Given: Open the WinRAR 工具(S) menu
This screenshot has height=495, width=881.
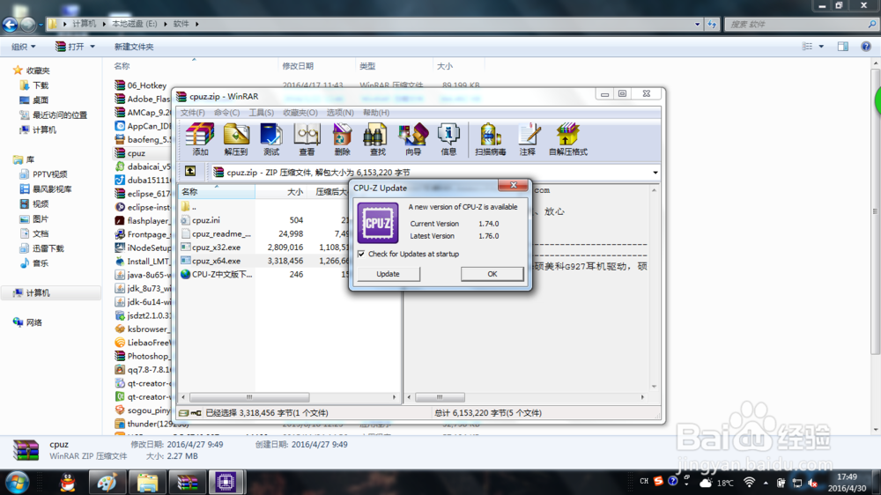Looking at the screenshot, I should coord(262,113).
